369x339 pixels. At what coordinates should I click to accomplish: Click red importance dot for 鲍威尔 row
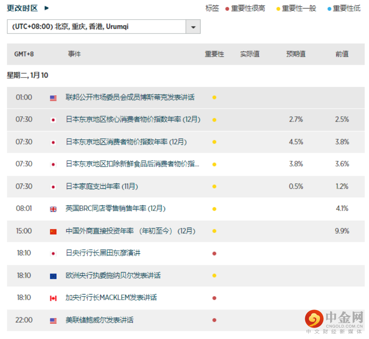point(214,320)
